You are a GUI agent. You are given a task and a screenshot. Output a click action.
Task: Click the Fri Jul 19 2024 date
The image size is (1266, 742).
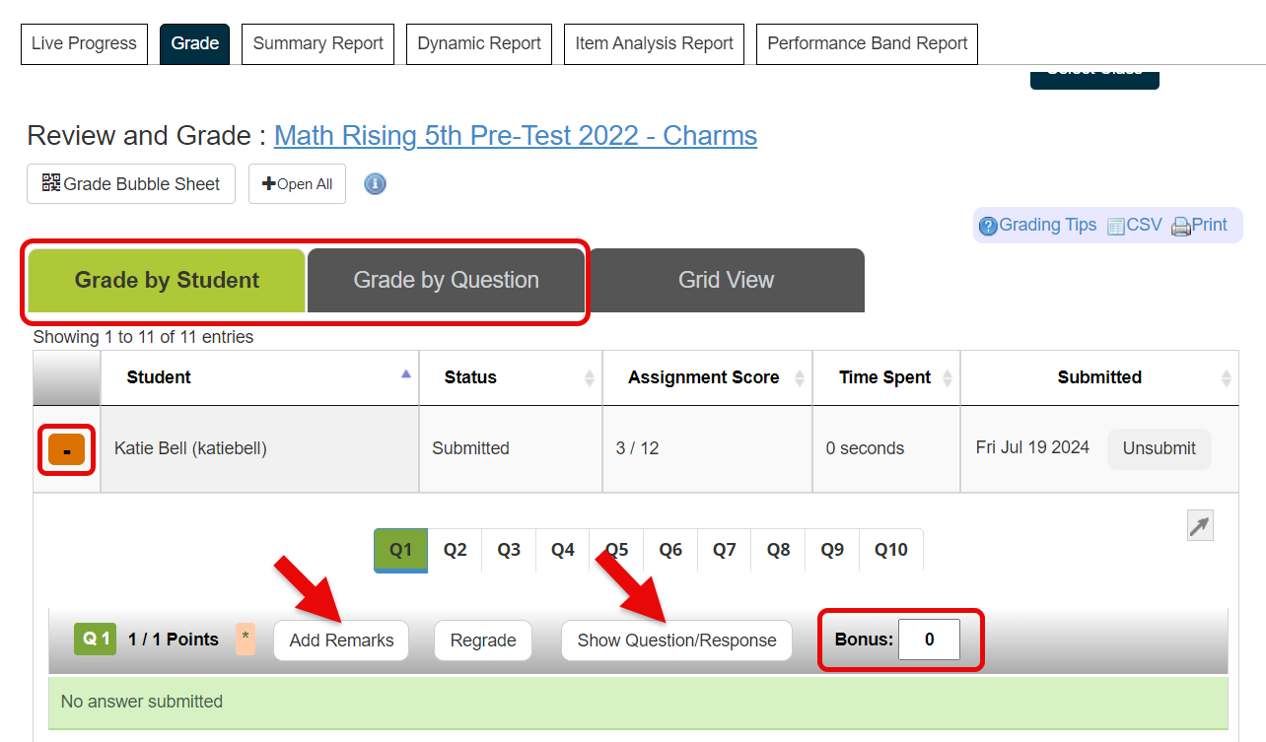click(x=1032, y=447)
